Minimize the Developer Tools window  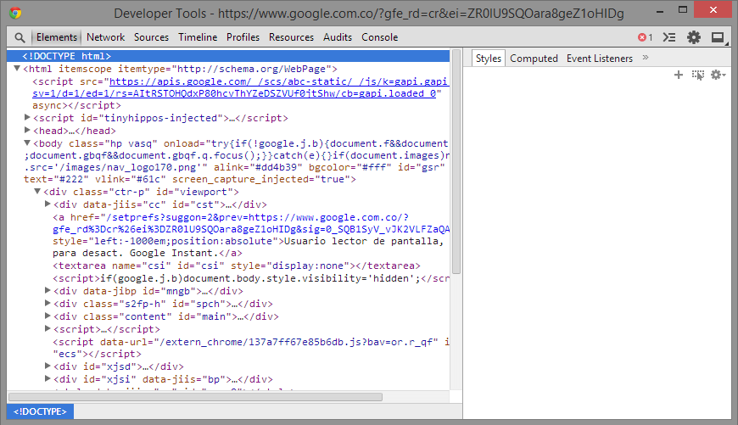point(660,10)
